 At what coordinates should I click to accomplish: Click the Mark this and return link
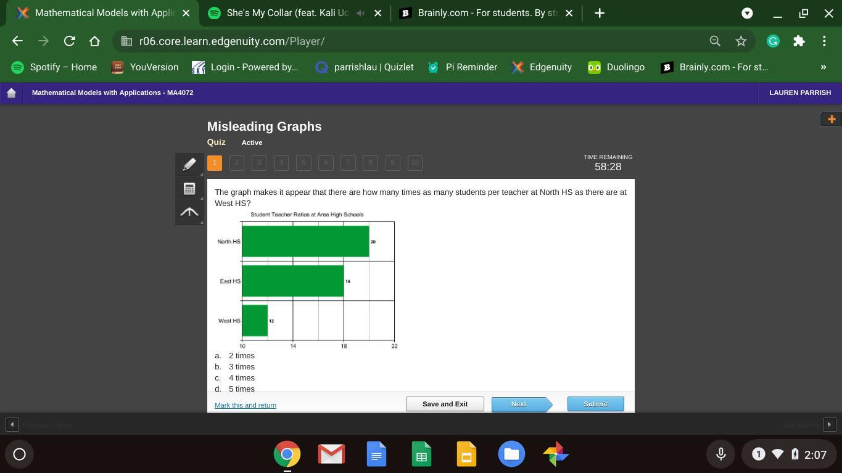pyautogui.click(x=246, y=405)
